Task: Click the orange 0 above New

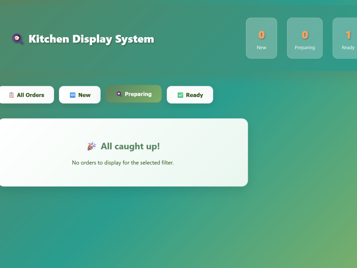Action: click(262, 35)
